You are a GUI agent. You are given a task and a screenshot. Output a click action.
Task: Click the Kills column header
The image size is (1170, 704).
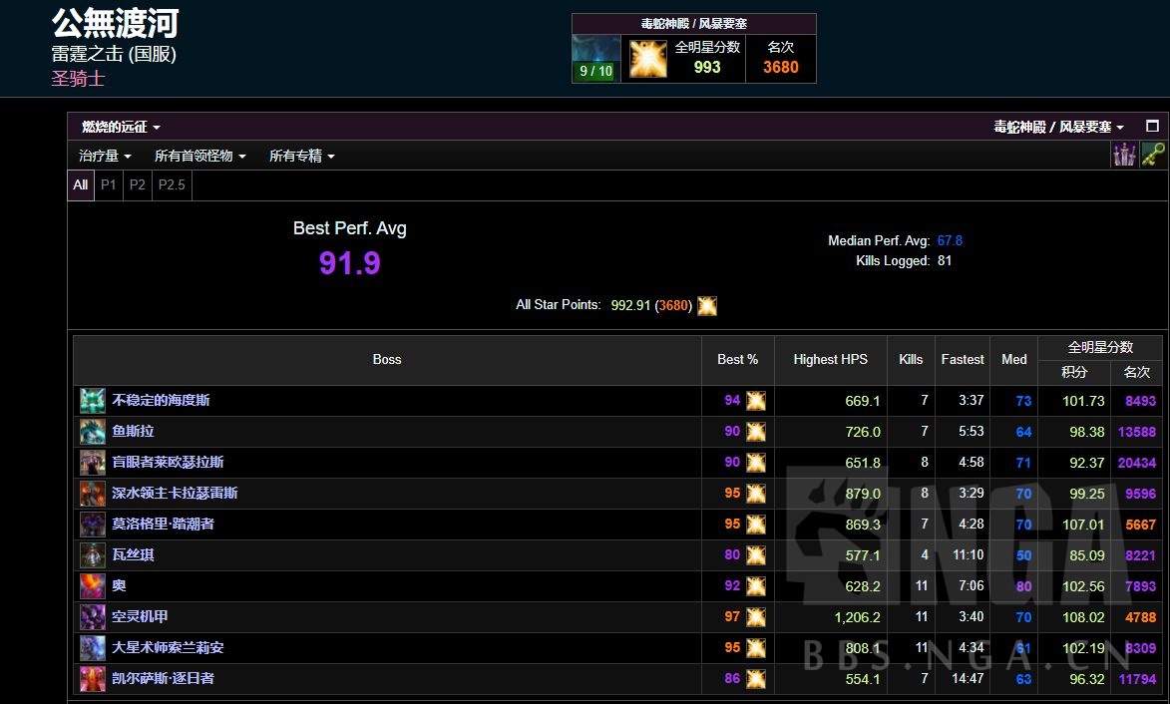click(x=911, y=359)
